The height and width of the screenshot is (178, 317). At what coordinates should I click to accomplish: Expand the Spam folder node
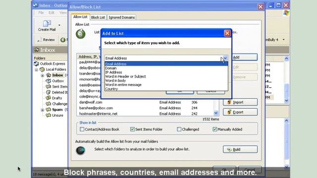pos(42,110)
